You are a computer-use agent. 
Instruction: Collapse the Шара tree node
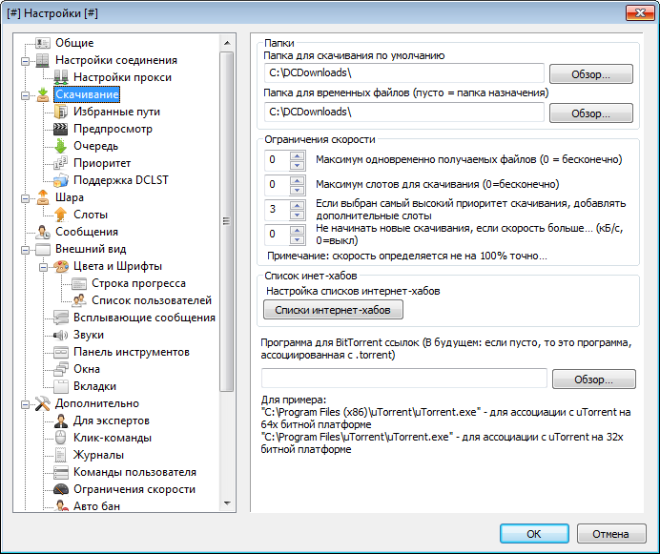[x=25, y=198]
